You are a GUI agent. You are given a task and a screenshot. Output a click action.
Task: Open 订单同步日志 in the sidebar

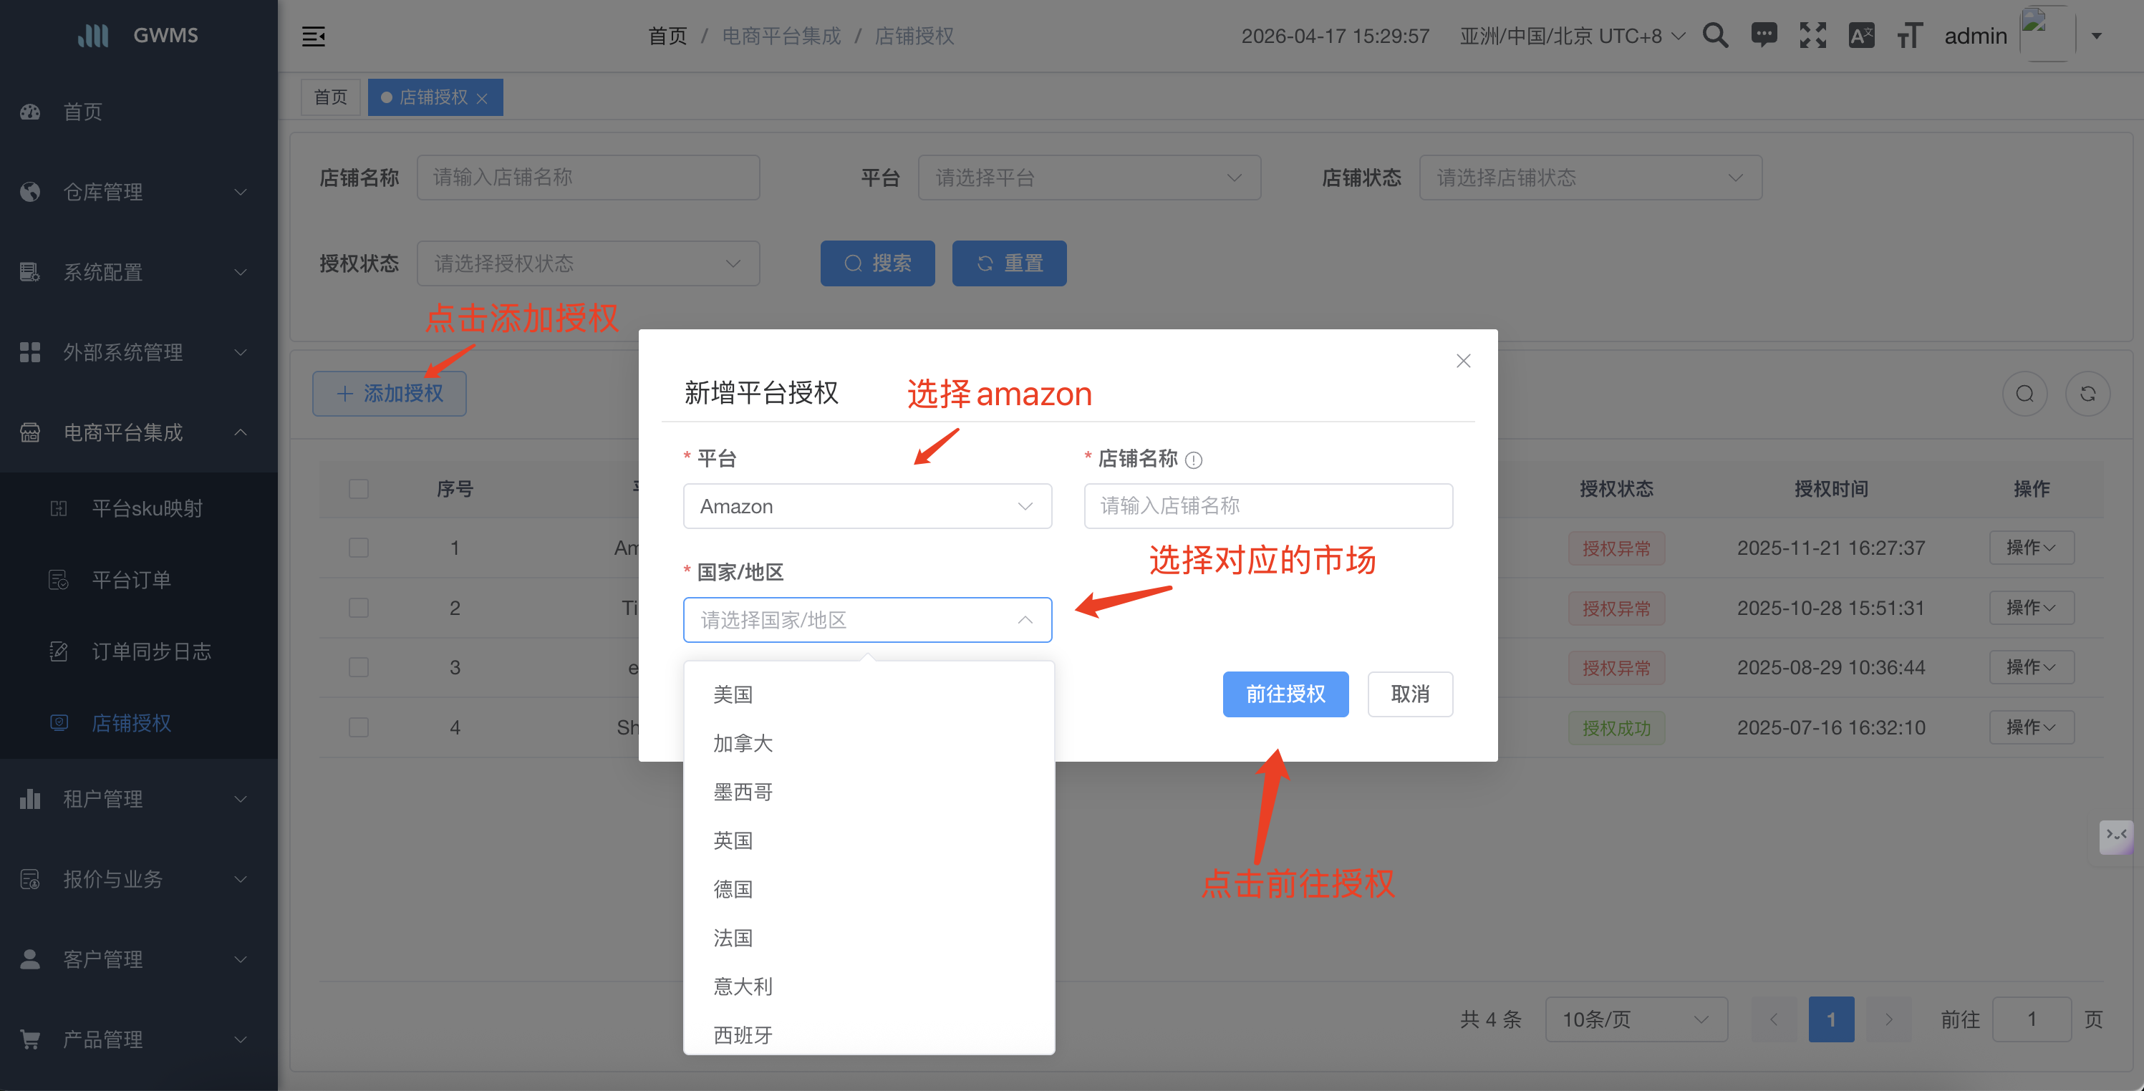pos(139,651)
